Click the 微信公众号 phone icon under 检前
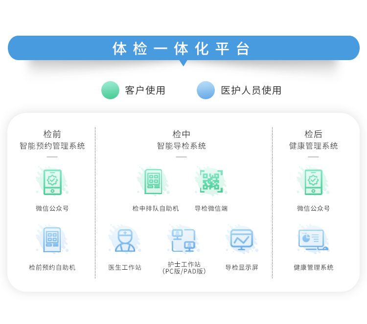This screenshot has height=324, width=367. point(52,182)
